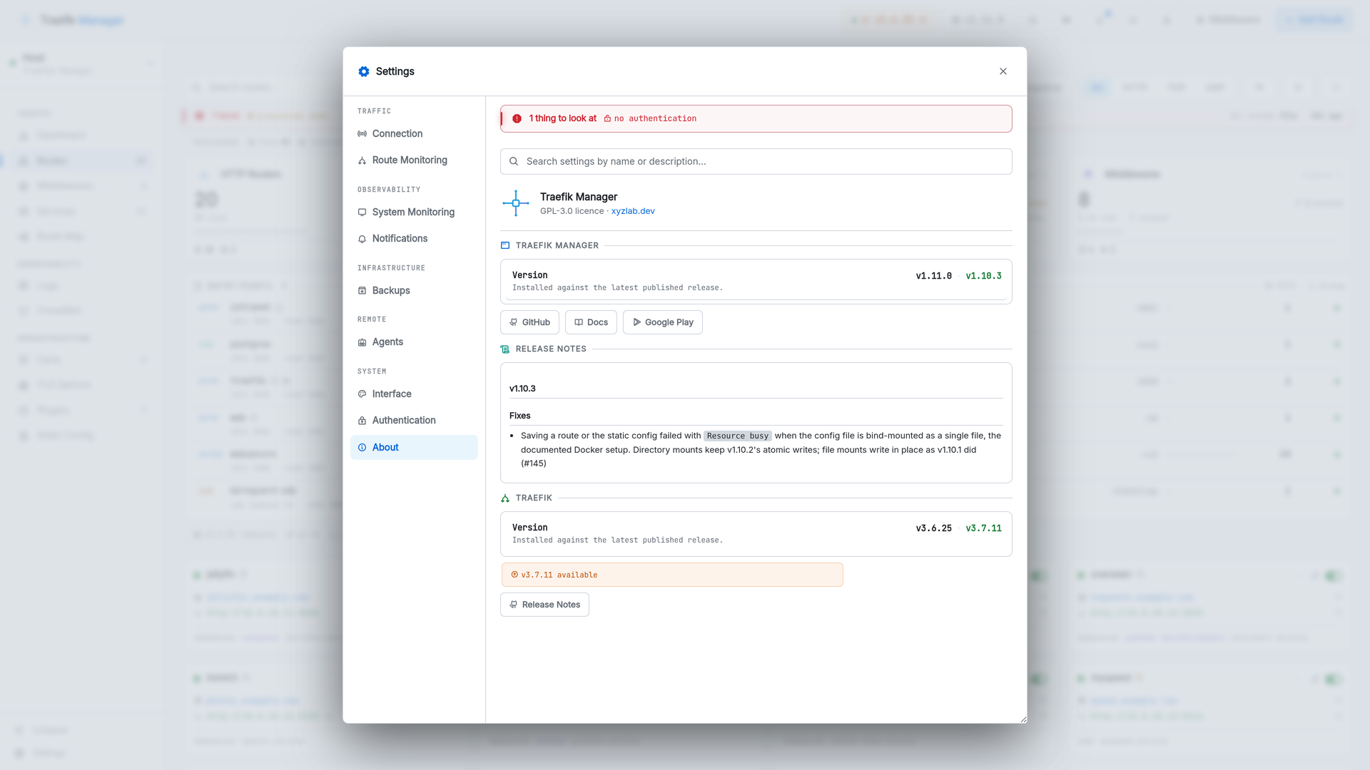Click the green Traefik version "v3.7.11"
This screenshot has height=770, width=1370.
click(983, 528)
